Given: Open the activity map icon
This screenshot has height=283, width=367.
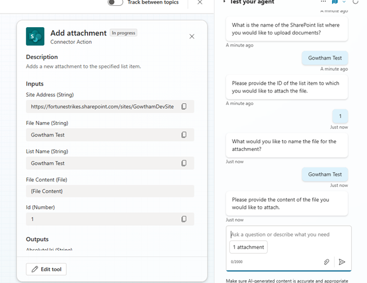Looking at the screenshot, I should pos(335,2).
